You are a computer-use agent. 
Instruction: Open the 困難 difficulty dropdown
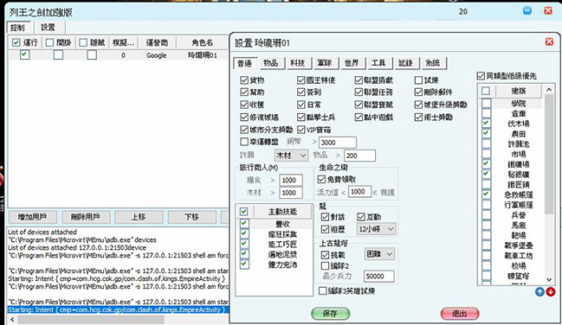pyautogui.click(x=379, y=254)
